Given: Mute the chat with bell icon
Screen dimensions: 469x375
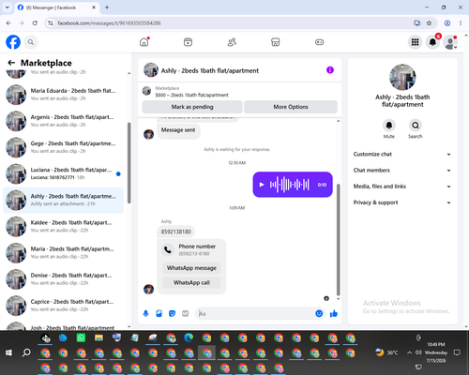Looking at the screenshot, I should click(389, 126).
